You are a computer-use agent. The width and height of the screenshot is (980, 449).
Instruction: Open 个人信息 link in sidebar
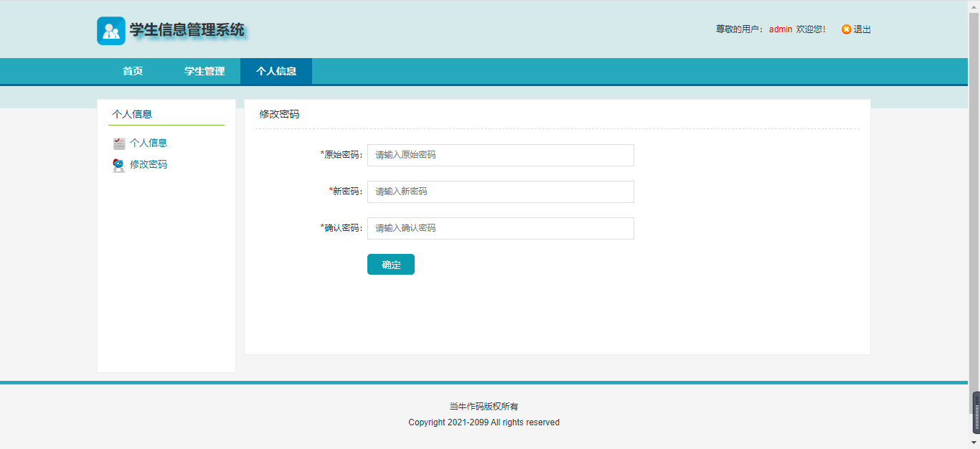(x=149, y=143)
